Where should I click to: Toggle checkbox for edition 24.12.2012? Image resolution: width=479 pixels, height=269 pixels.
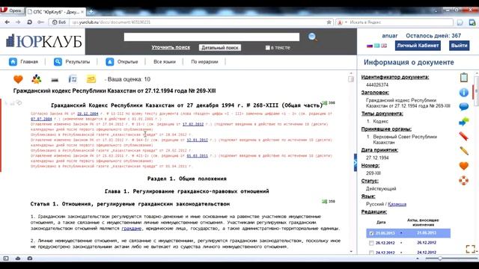click(x=371, y=253)
